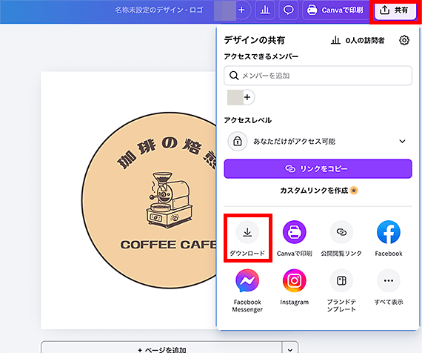Click the magnifier icon in member search

(234, 76)
